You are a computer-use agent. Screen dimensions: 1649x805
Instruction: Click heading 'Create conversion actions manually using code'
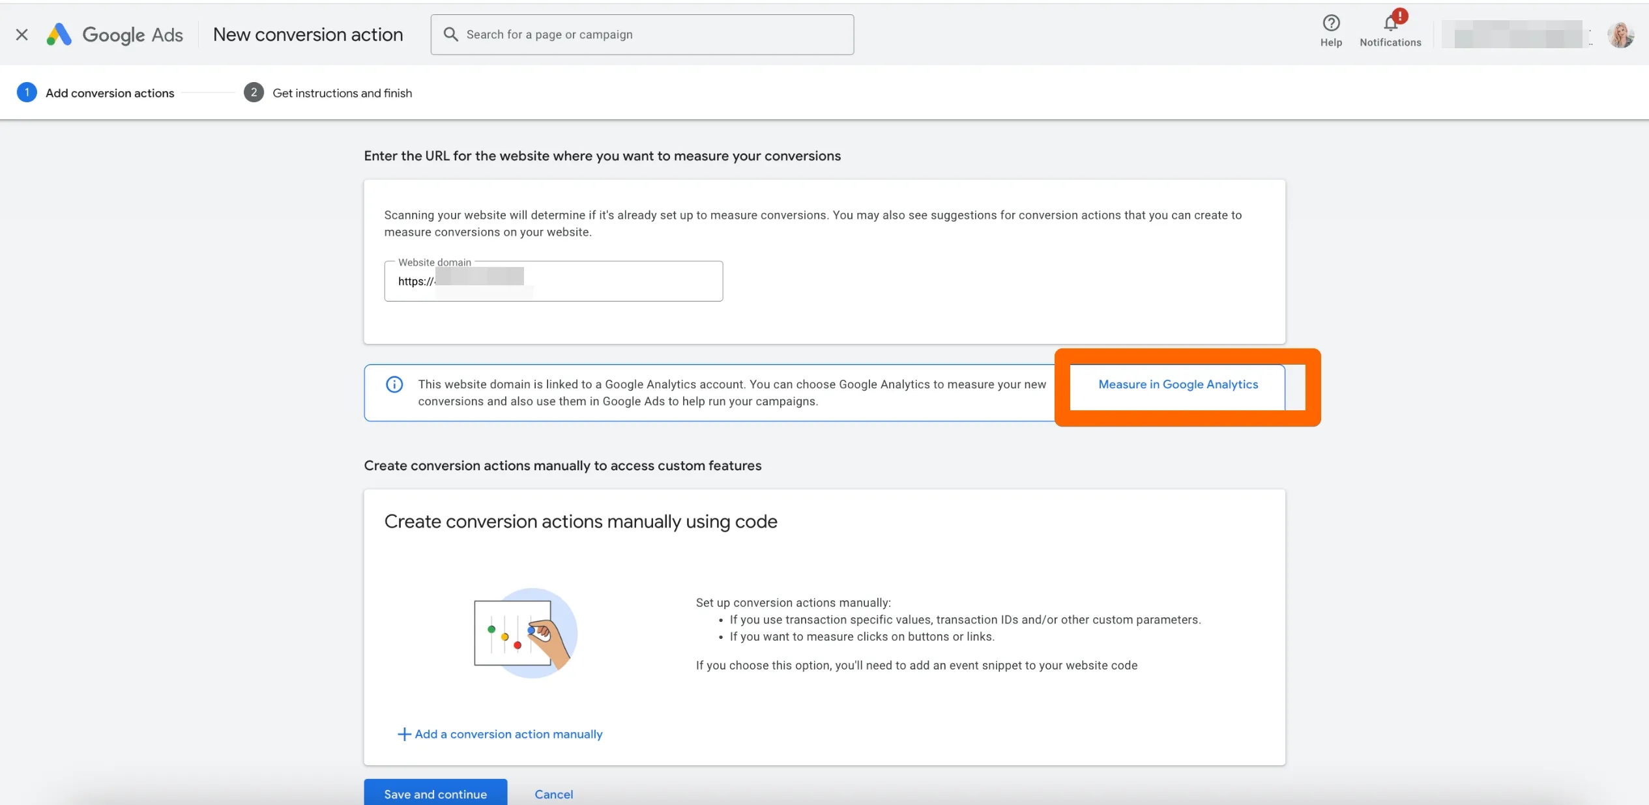coord(581,522)
